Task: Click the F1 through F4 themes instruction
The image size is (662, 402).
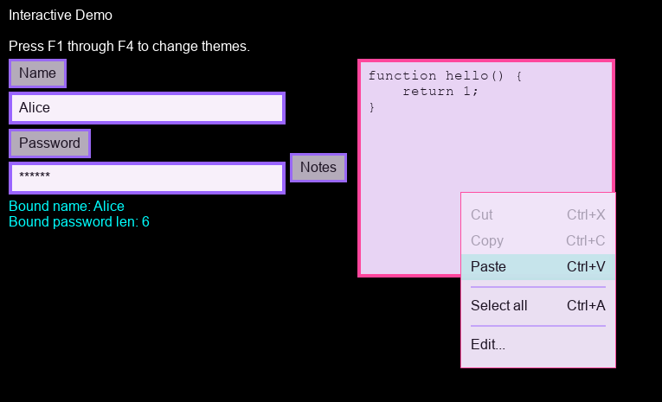Action: coord(129,46)
